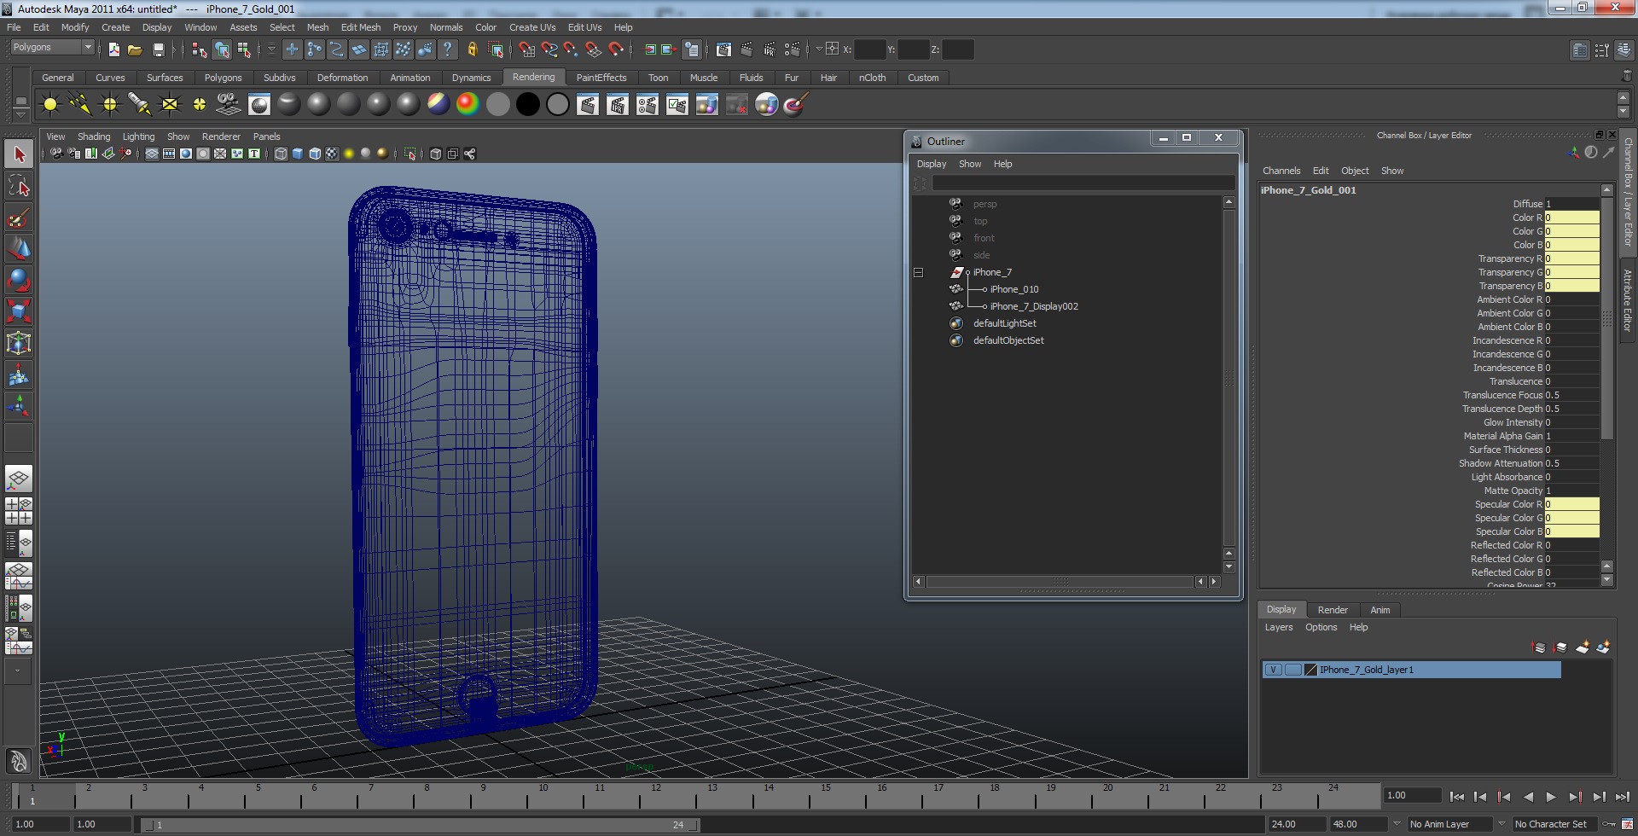Create area light from Rendering shelf
The height and width of the screenshot is (836, 1638).
[x=170, y=104]
